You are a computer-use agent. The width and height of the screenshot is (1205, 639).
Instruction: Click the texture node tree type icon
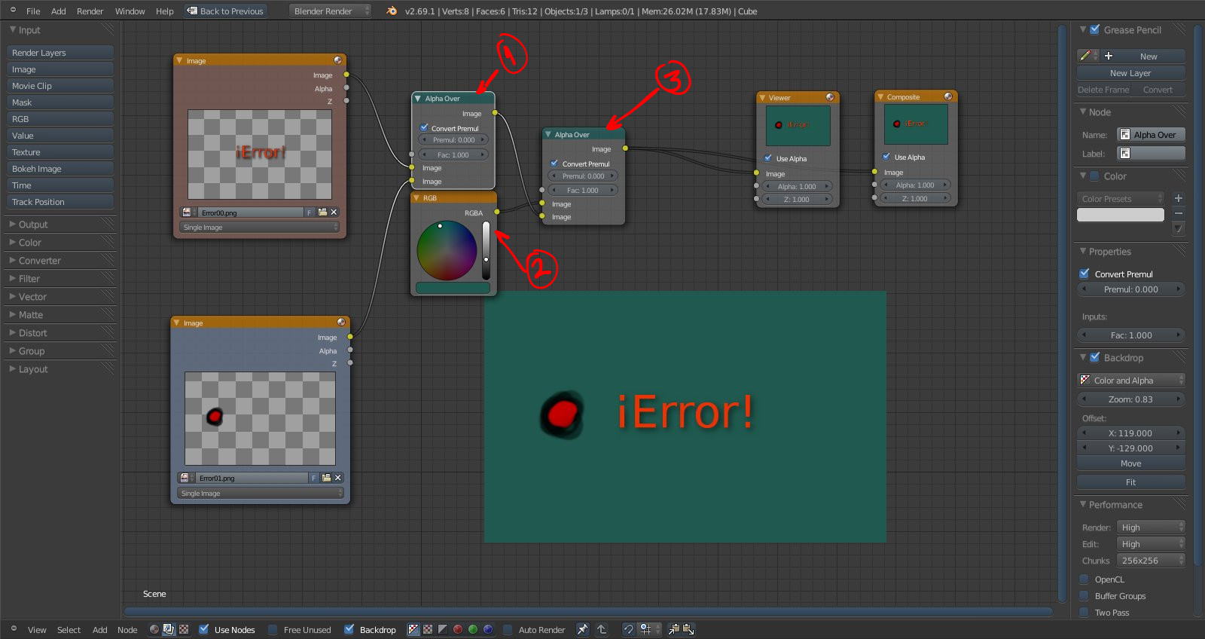pos(184,629)
